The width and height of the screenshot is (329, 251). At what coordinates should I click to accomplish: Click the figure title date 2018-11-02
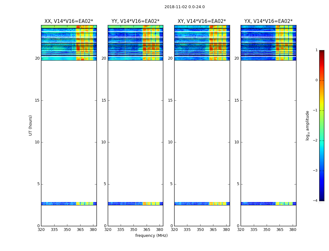(x=175, y=7)
